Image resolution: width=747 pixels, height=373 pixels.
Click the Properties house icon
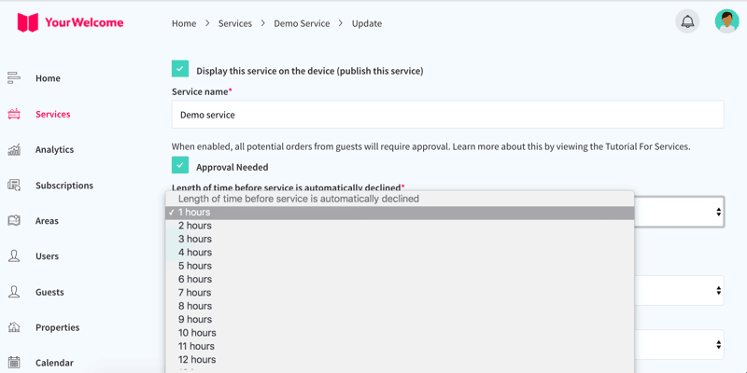coord(14,327)
